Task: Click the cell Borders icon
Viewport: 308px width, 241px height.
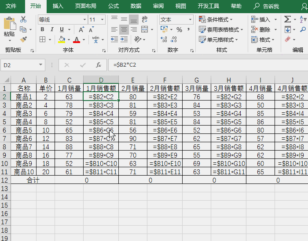Action: pyautogui.click(x=42, y=40)
